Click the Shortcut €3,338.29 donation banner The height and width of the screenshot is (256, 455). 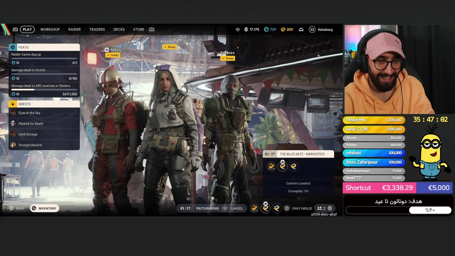point(380,188)
